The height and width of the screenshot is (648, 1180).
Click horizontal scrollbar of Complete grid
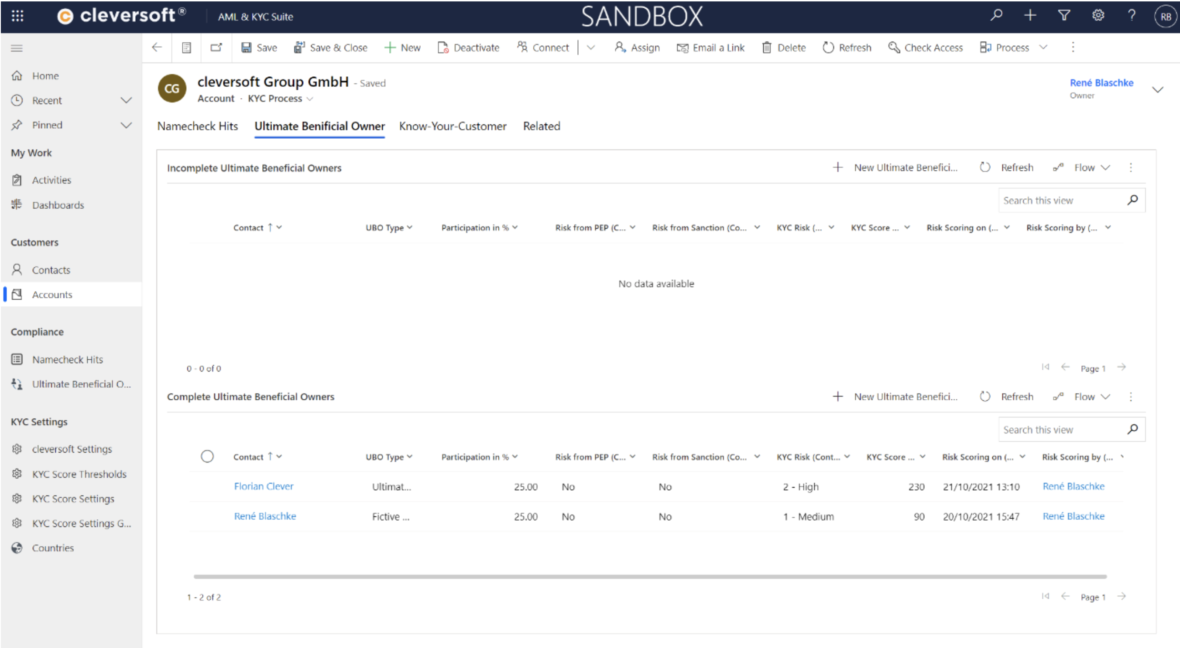point(650,576)
